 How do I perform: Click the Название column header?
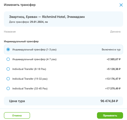tap(10, 32)
